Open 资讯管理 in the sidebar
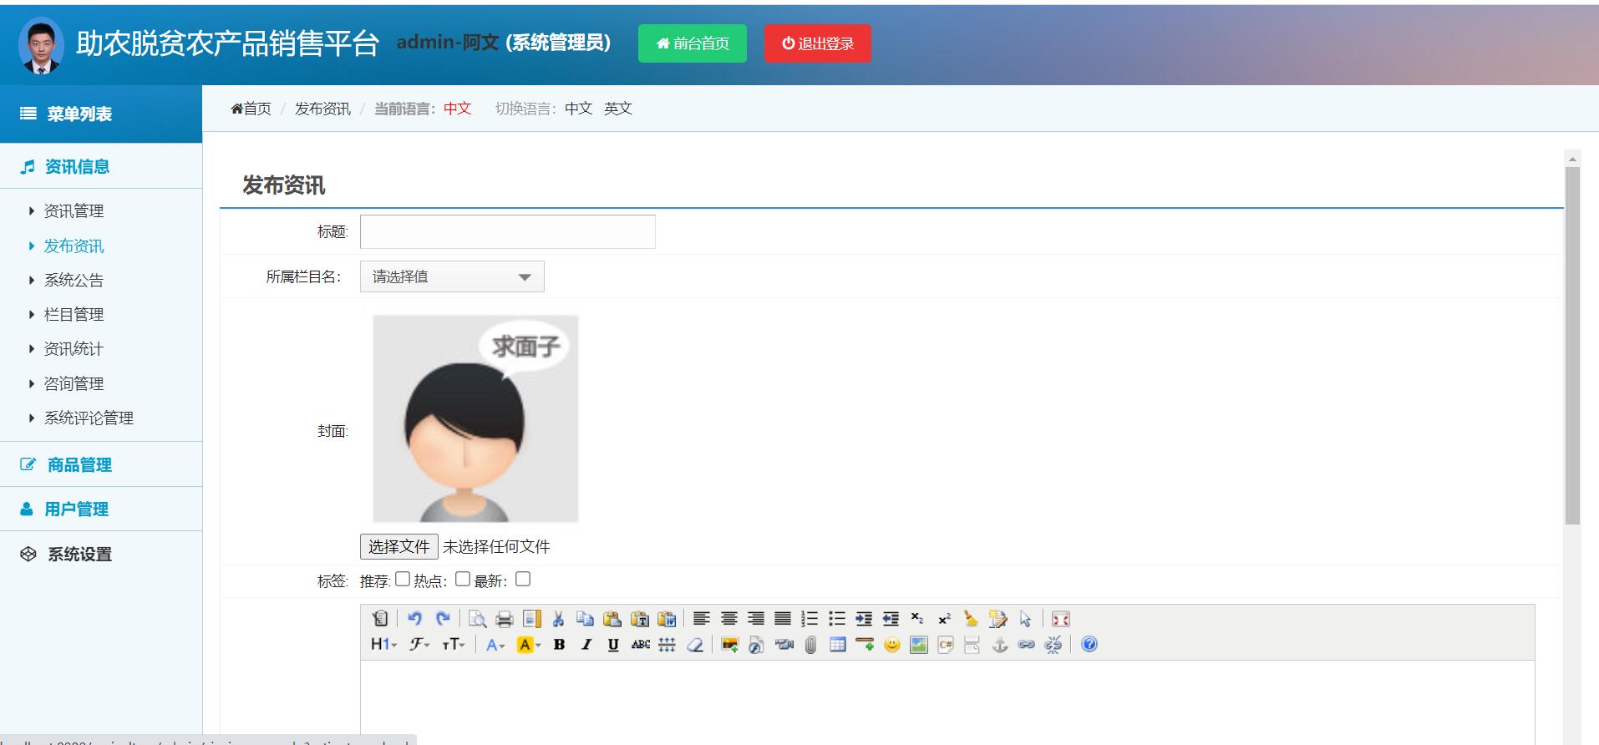This screenshot has width=1599, height=745. (74, 211)
